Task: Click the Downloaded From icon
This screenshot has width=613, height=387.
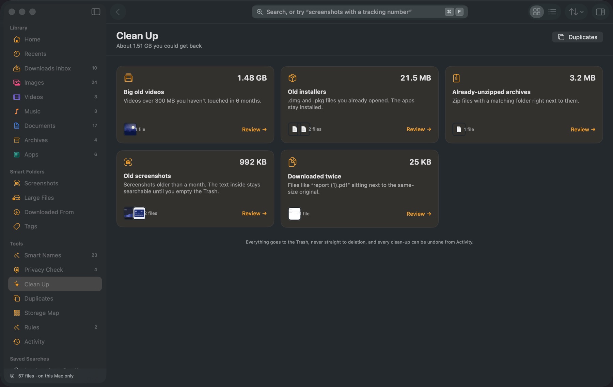Action: tap(17, 212)
